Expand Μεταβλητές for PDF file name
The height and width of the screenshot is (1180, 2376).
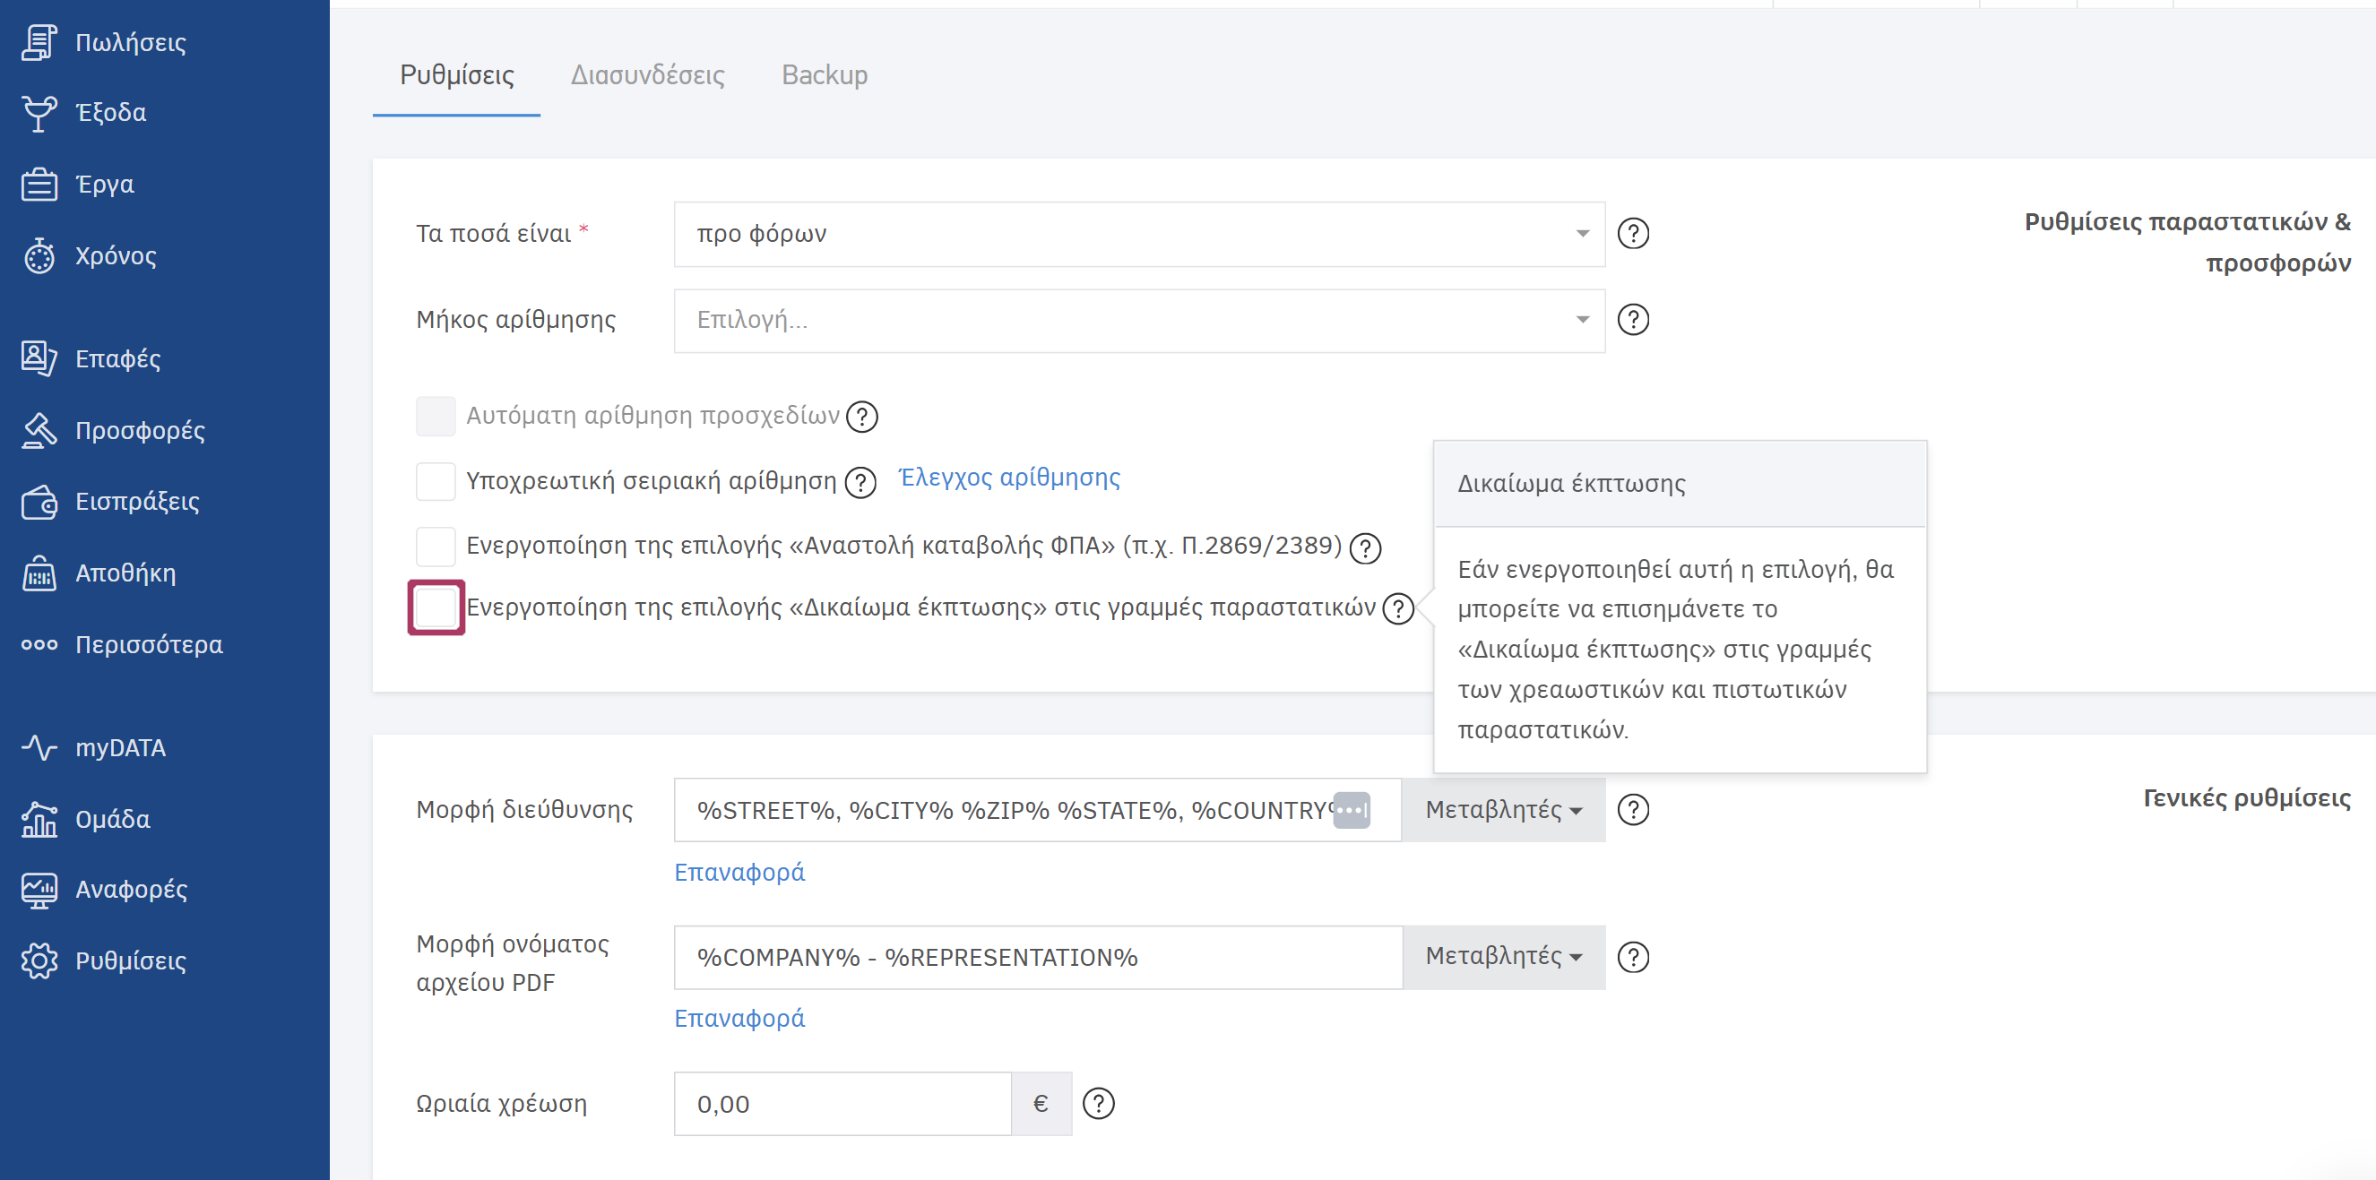tap(1503, 958)
